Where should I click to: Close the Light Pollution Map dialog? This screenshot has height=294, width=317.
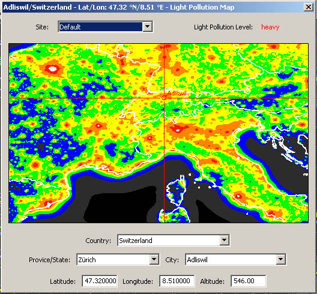(309, 7)
